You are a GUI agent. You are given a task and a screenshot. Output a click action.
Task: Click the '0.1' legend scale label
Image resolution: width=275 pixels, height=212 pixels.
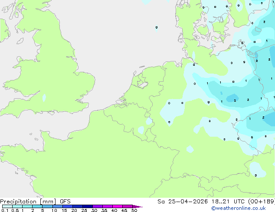[x=5, y=210]
